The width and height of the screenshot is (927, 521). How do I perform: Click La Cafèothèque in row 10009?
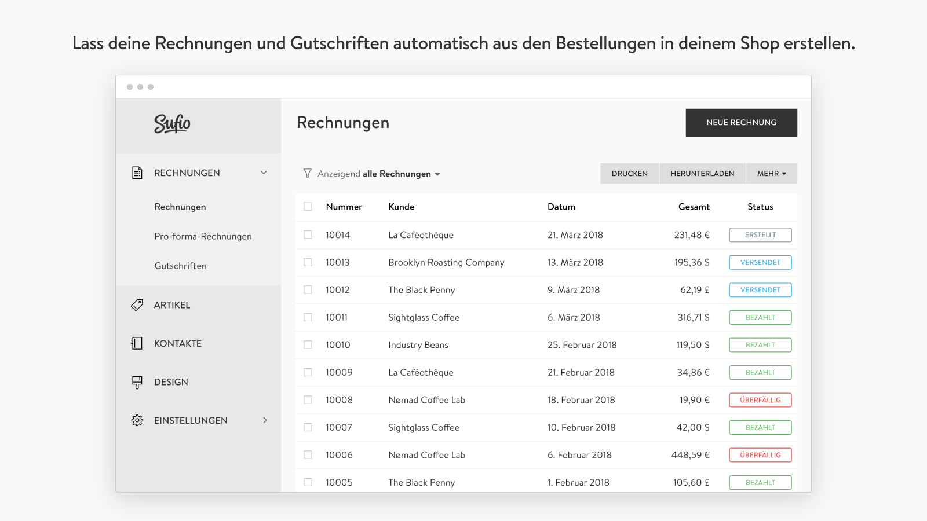tap(421, 372)
